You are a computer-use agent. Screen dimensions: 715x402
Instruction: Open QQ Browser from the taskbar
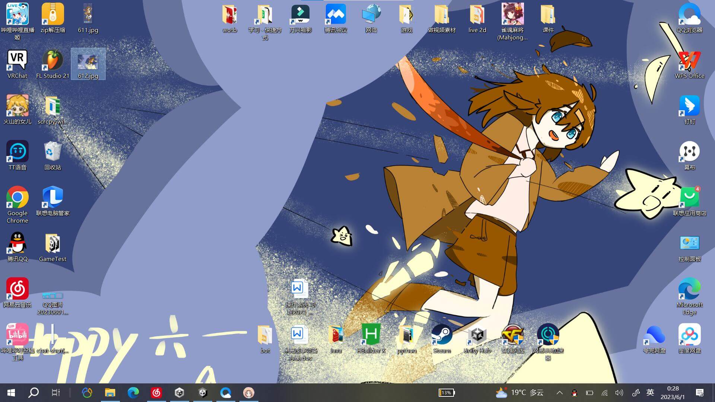pos(225,393)
